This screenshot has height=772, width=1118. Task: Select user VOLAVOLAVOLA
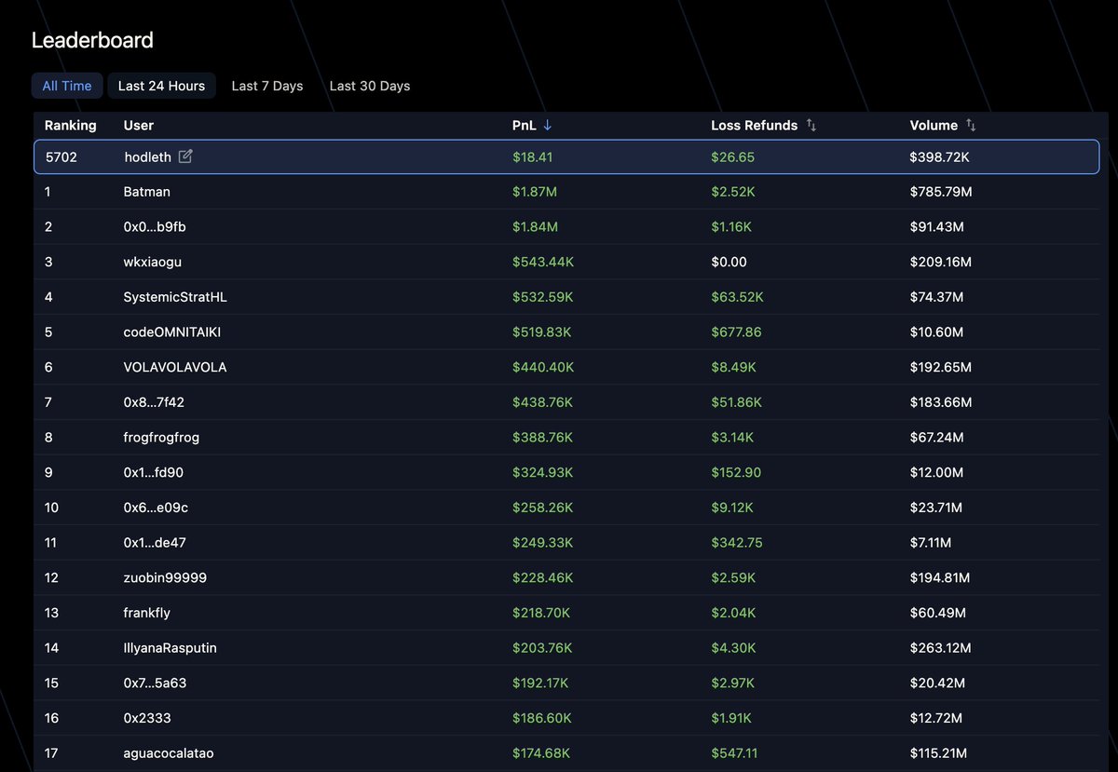tap(175, 368)
